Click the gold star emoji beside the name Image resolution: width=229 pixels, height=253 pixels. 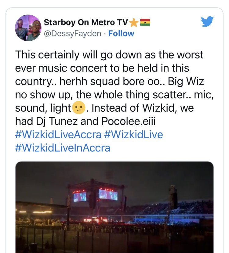pos(133,23)
